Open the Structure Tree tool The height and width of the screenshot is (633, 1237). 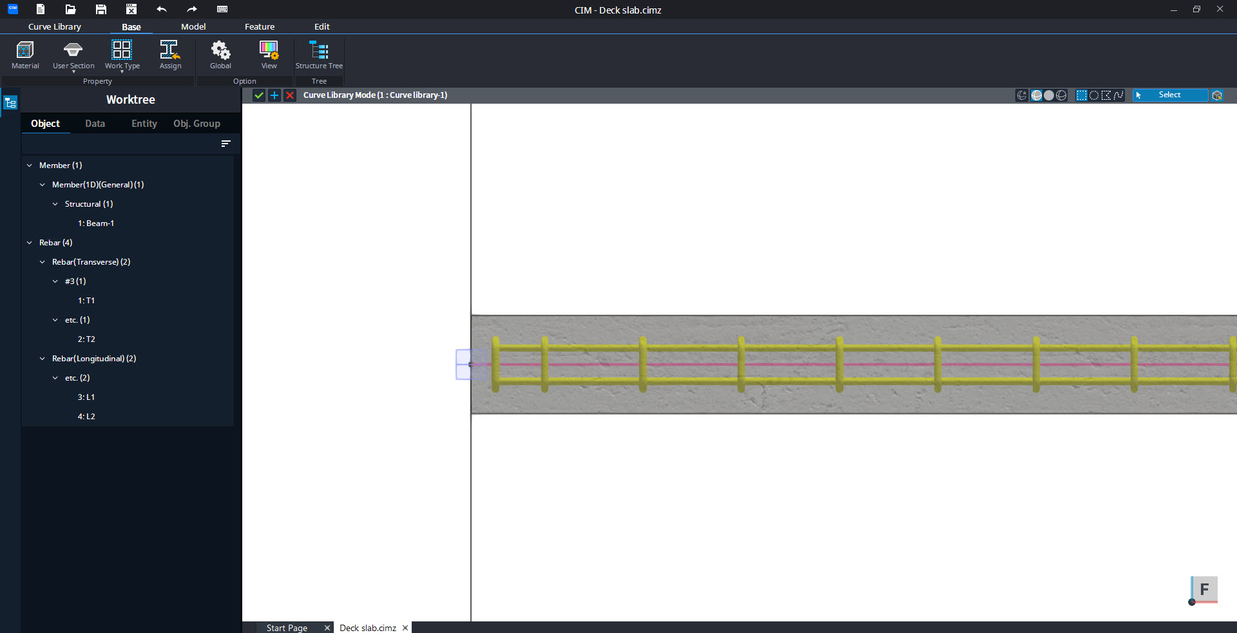pyautogui.click(x=319, y=55)
